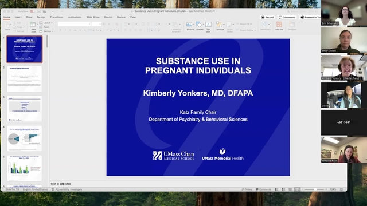Open the Record ribbon tab
Screen dimensions: 367x206
[108, 17]
